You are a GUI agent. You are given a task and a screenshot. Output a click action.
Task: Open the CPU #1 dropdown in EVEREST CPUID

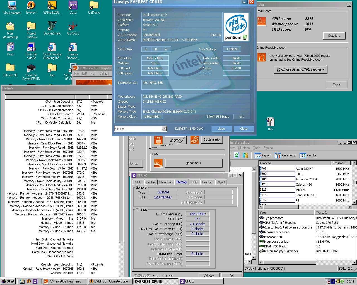tap(165, 129)
